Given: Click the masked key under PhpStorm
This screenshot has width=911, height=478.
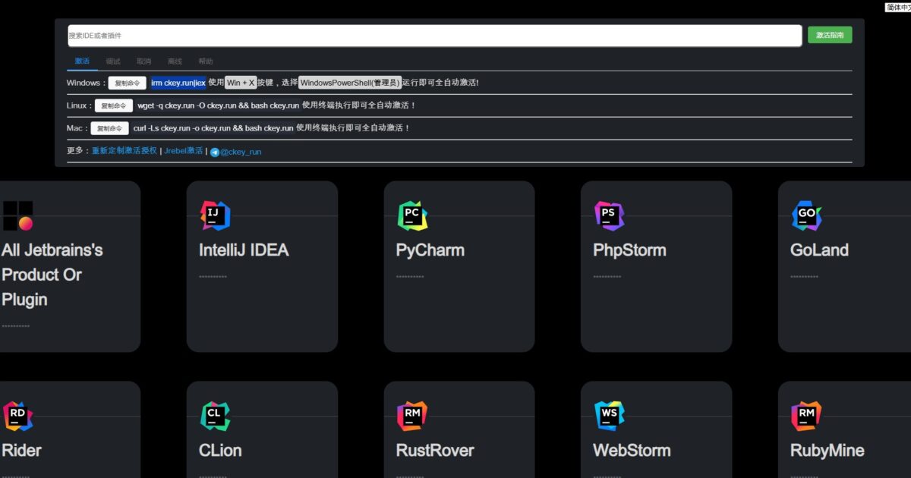Looking at the screenshot, I should [607, 277].
